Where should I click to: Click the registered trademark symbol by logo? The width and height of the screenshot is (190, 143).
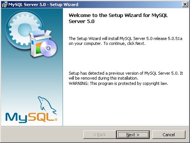pos(56,120)
